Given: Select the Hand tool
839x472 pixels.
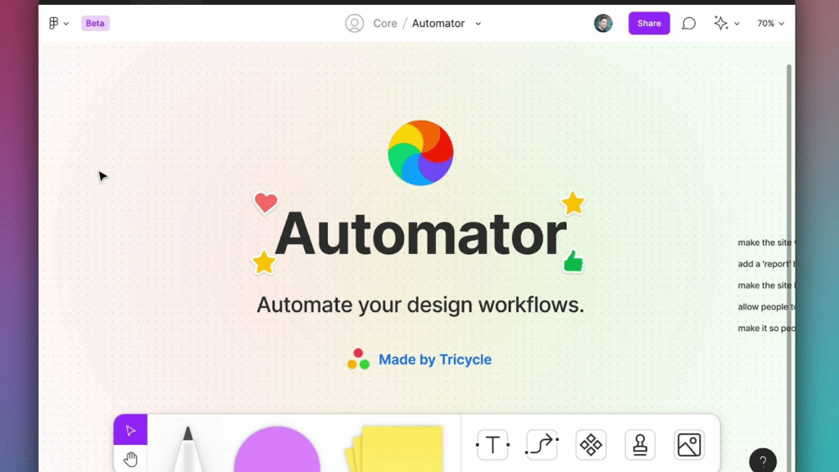Looking at the screenshot, I should [130, 459].
